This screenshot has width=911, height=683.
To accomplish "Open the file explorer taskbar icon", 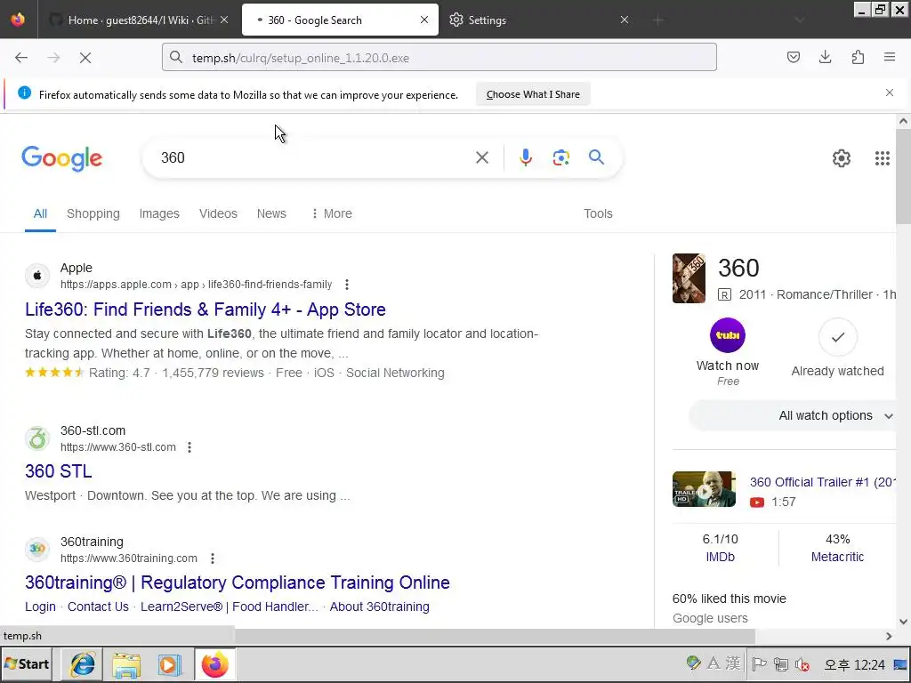I will click(126, 664).
